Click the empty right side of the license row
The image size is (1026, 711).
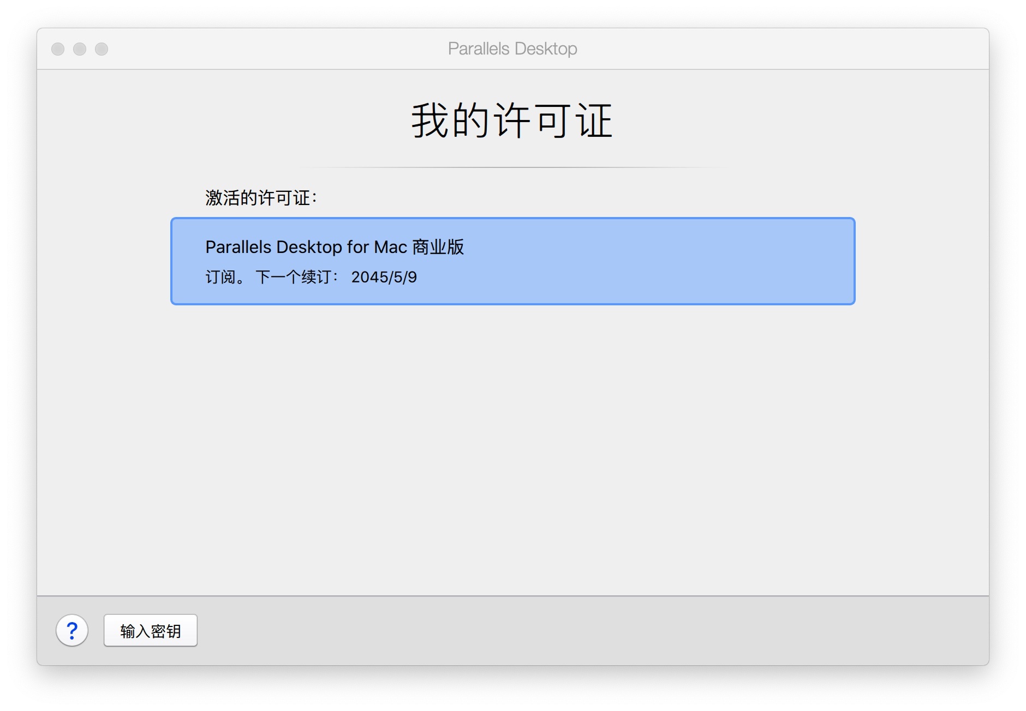point(709,261)
